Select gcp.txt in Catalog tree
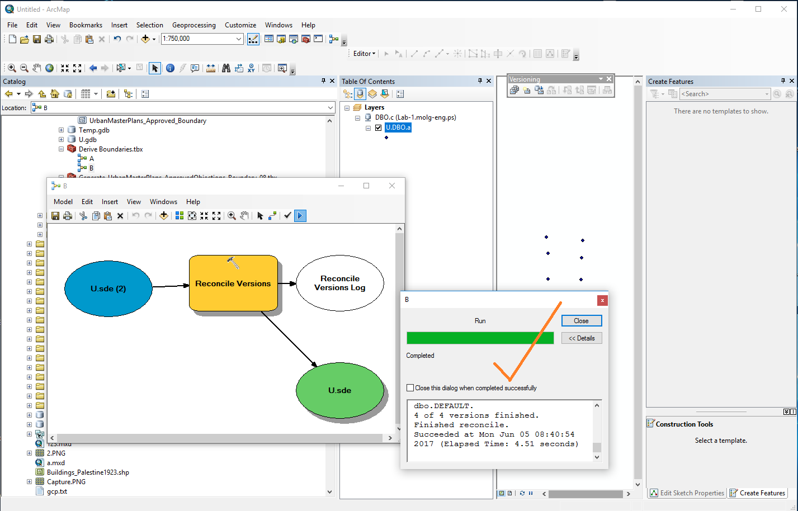This screenshot has width=798, height=511. (57, 491)
